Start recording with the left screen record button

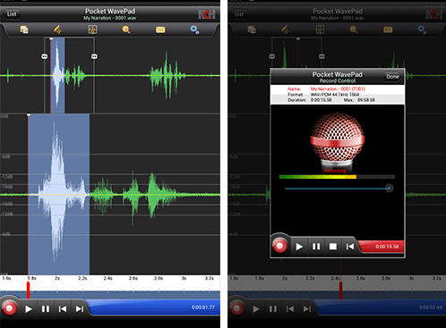tap(9, 308)
